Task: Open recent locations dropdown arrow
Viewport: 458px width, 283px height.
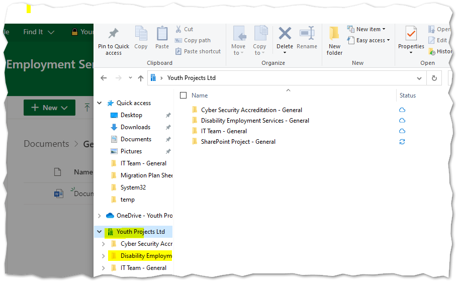Action: tap(130, 78)
